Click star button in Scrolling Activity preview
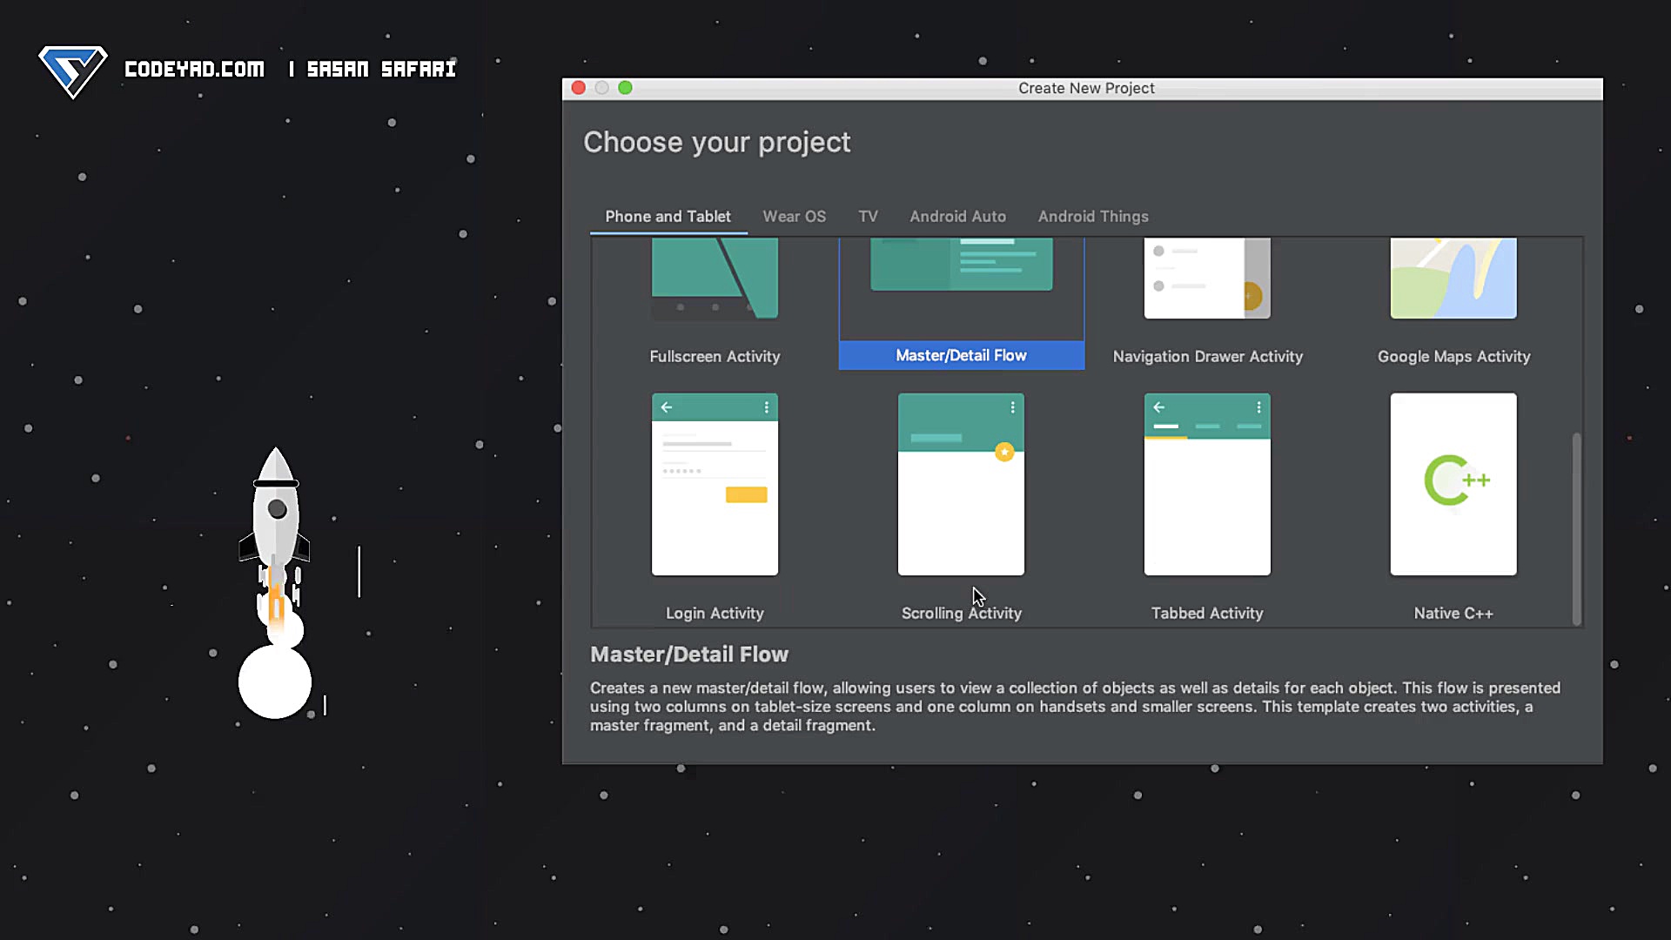 point(1004,452)
